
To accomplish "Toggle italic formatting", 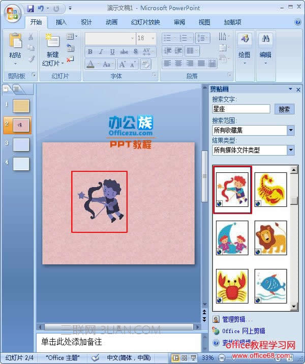I will click(101, 51).
